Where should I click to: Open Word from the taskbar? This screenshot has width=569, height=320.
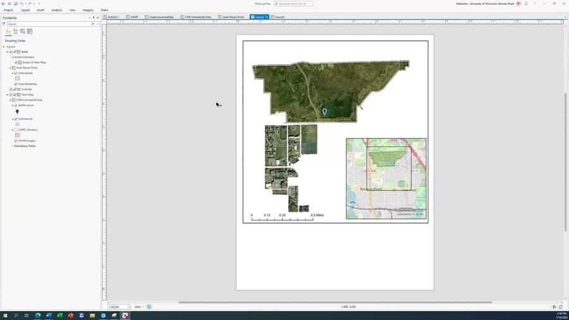[x=49, y=316]
